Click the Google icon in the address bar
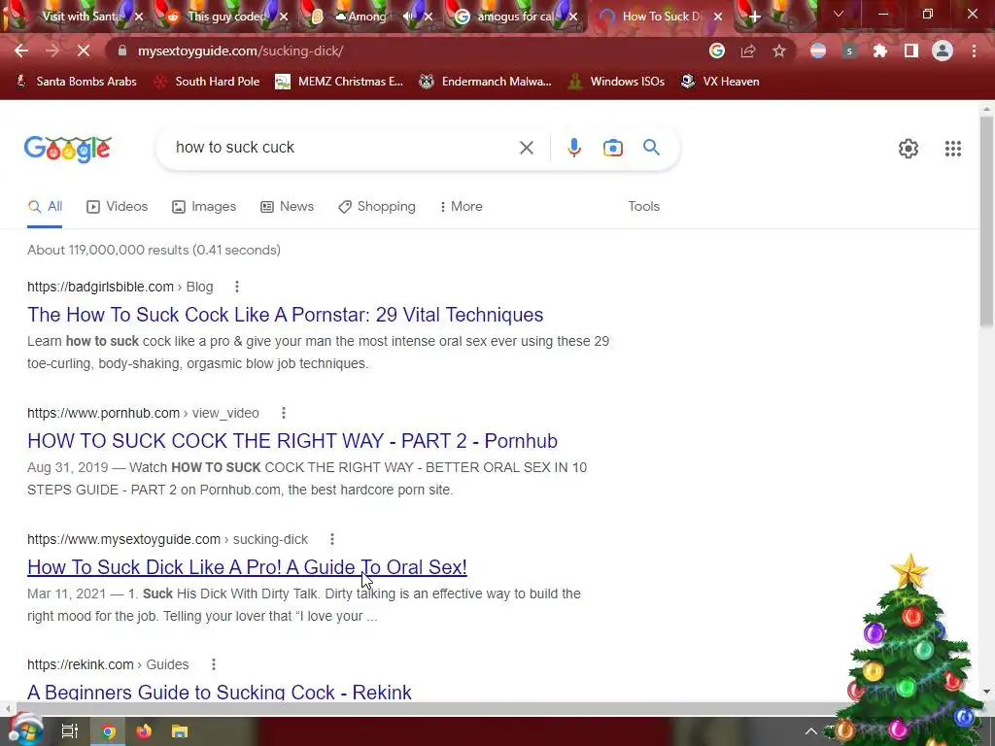The width and height of the screenshot is (995, 746). (717, 51)
